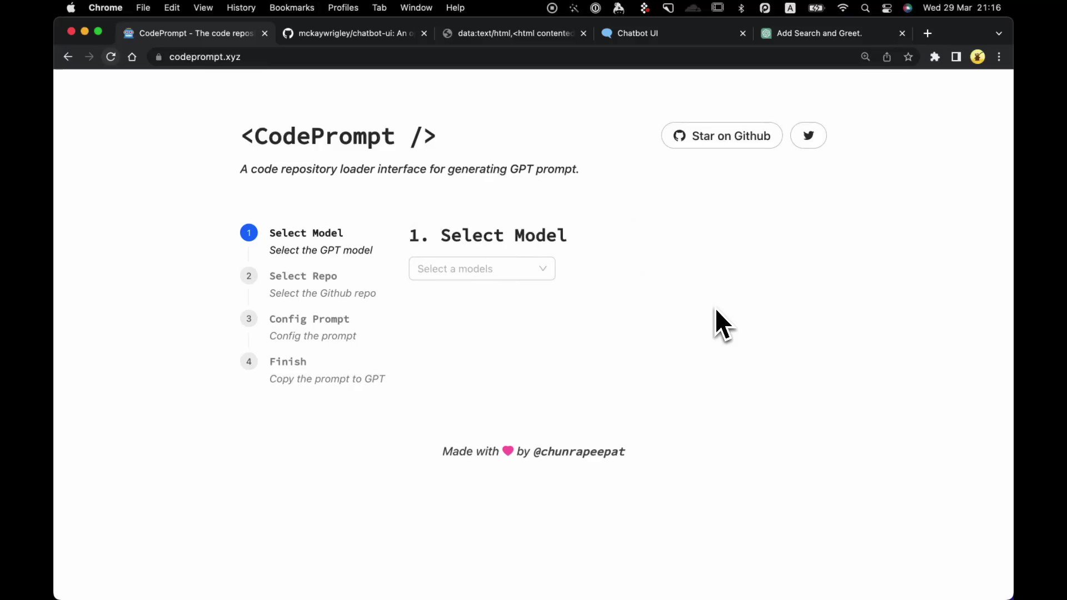The width and height of the screenshot is (1067, 600).
Task: Click the @chunrapeepat link
Action: 581,451
